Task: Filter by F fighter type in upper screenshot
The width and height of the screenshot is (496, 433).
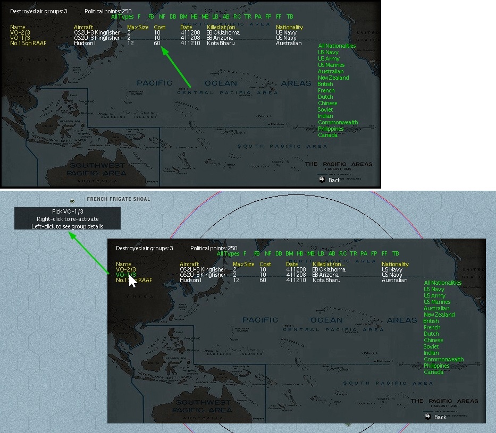Action: [139, 16]
